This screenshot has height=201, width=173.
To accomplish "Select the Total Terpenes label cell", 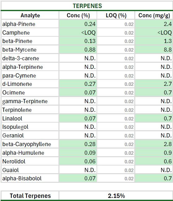I will coord(30,196).
